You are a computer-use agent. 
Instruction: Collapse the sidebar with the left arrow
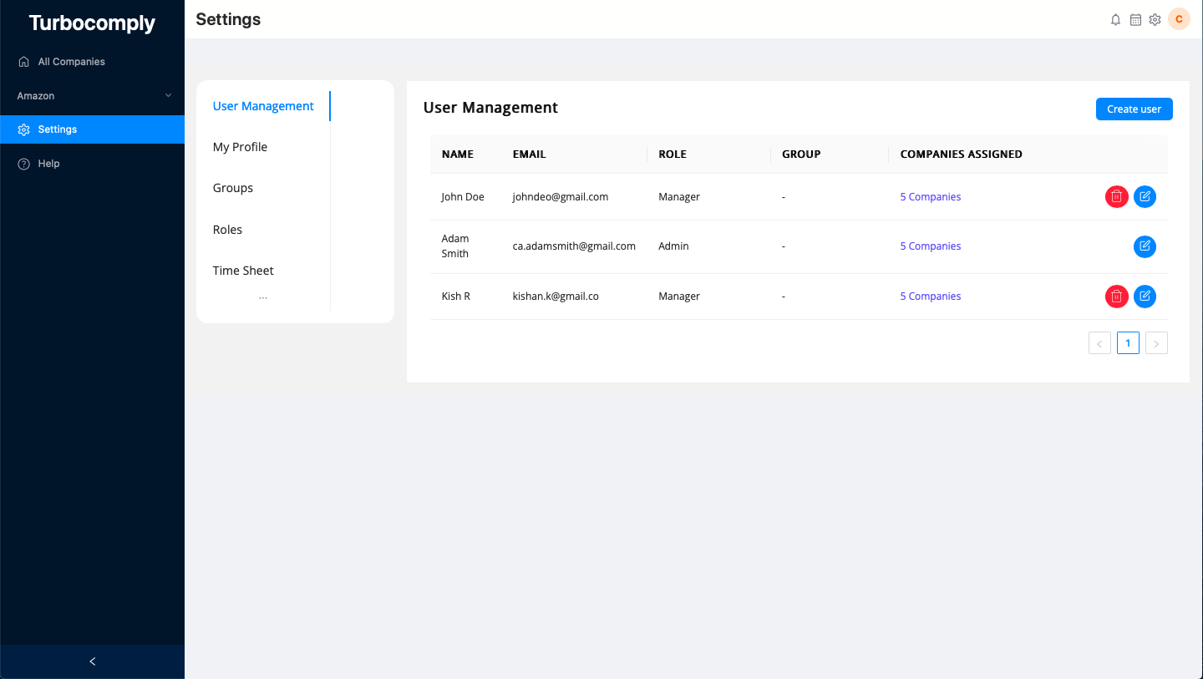point(92,661)
